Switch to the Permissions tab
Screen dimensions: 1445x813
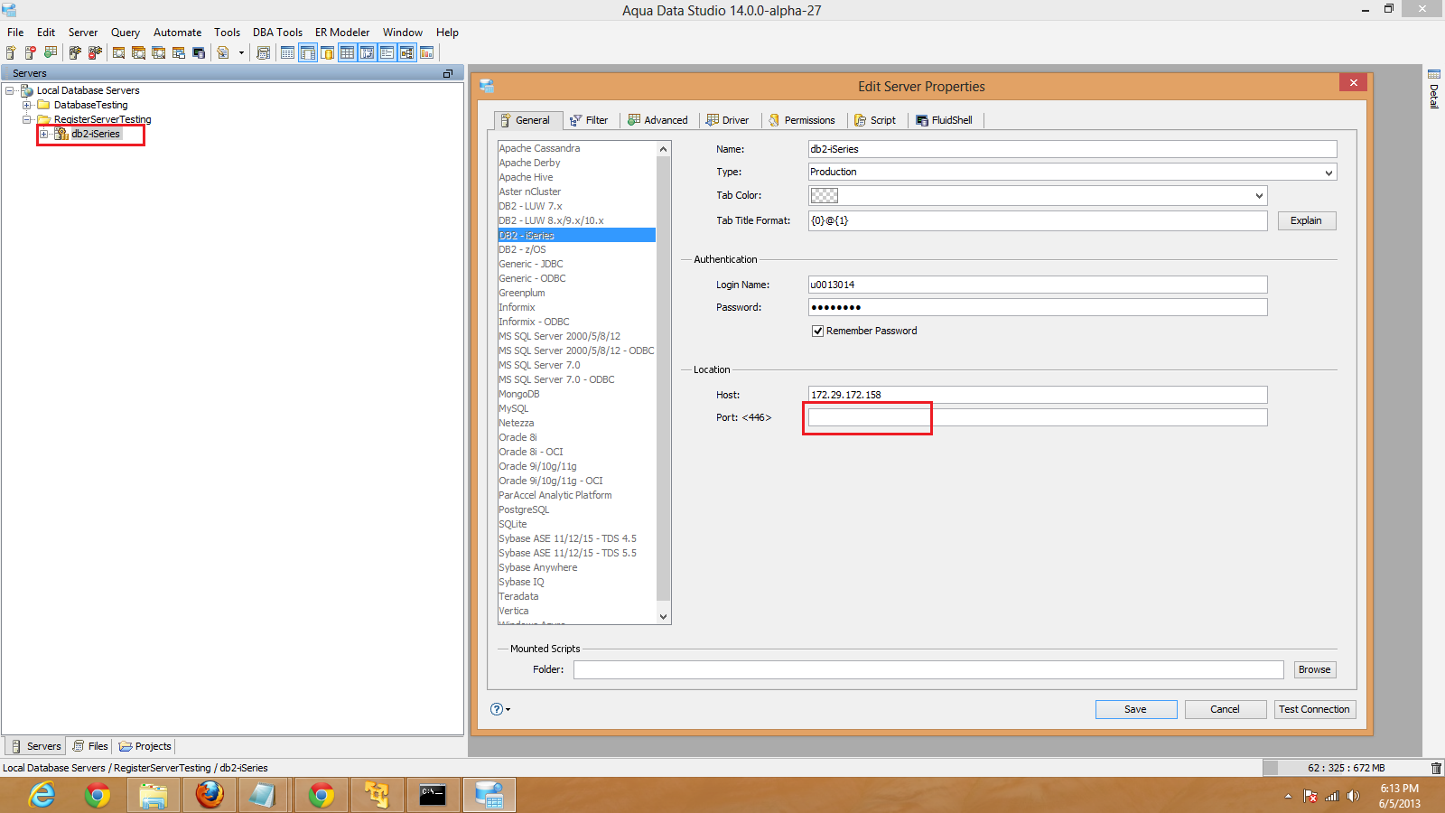801,120
